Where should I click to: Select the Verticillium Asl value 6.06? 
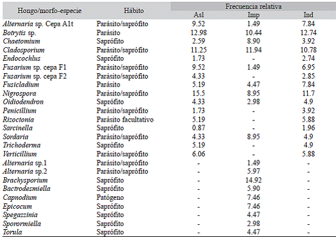pos(198,154)
